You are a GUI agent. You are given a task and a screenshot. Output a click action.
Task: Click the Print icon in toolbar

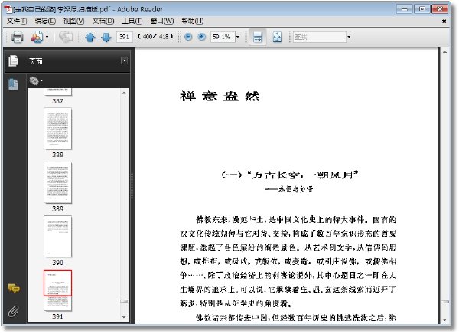click(x=17, y=38)
